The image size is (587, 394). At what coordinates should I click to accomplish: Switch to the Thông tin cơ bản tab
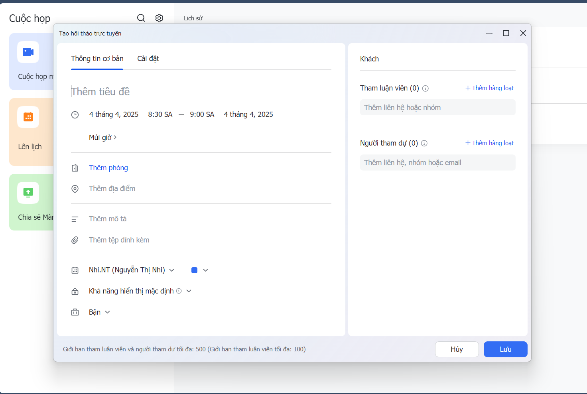[x=97, y=59]
